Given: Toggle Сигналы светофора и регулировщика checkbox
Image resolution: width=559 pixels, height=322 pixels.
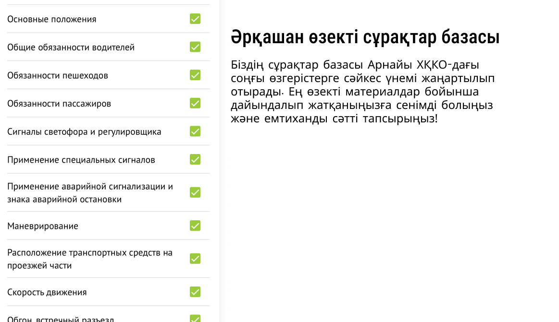Looking at the screenshot, I should pyautogui.click(x=195, y=131).
